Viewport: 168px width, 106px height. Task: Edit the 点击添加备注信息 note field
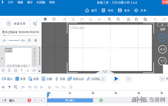[18, 66]
